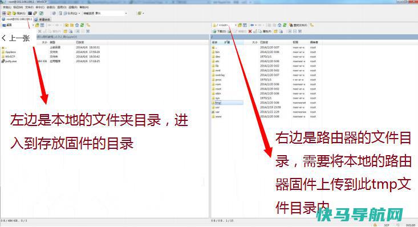Click the 属性(R) properties button in remote toolbar

[265, 31]
